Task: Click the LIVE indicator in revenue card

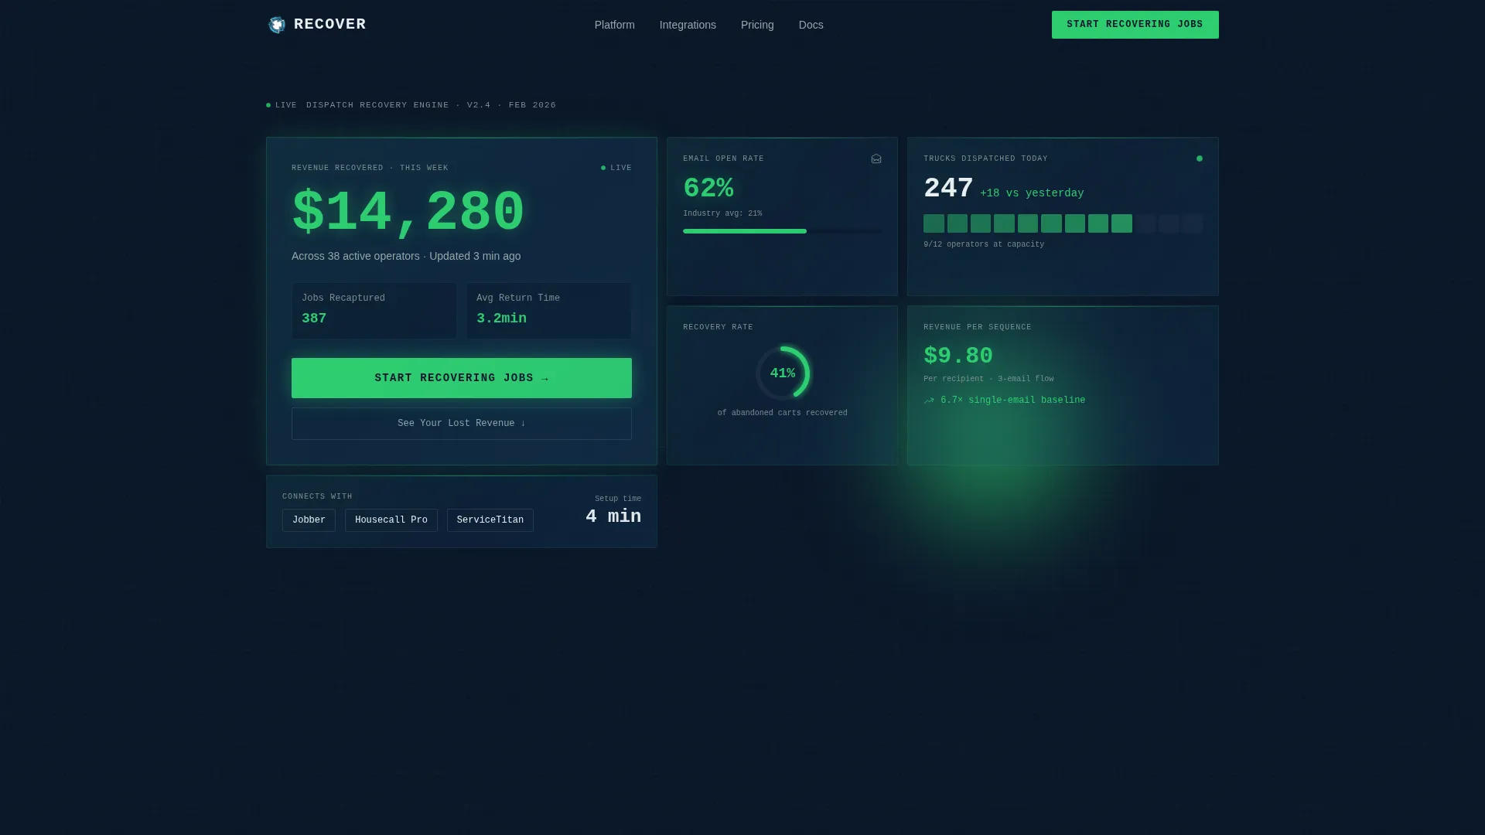Action: point(616,168)
